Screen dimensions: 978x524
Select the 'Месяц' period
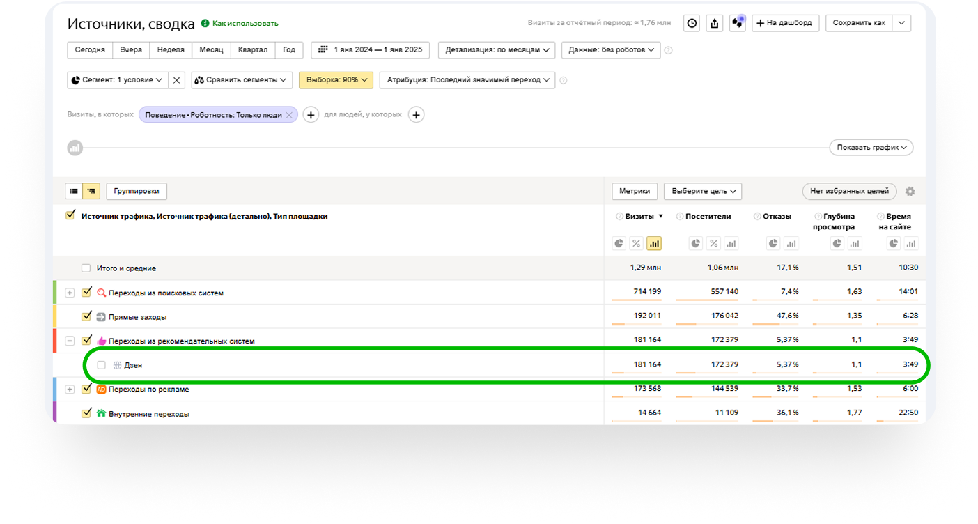211,50
